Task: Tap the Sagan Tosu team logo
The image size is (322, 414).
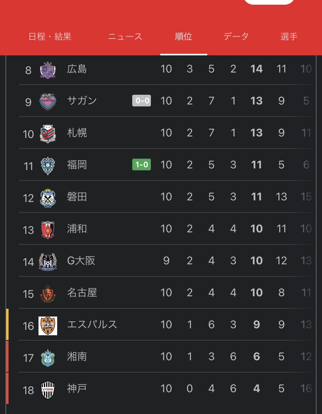Action: pos(48,102)
